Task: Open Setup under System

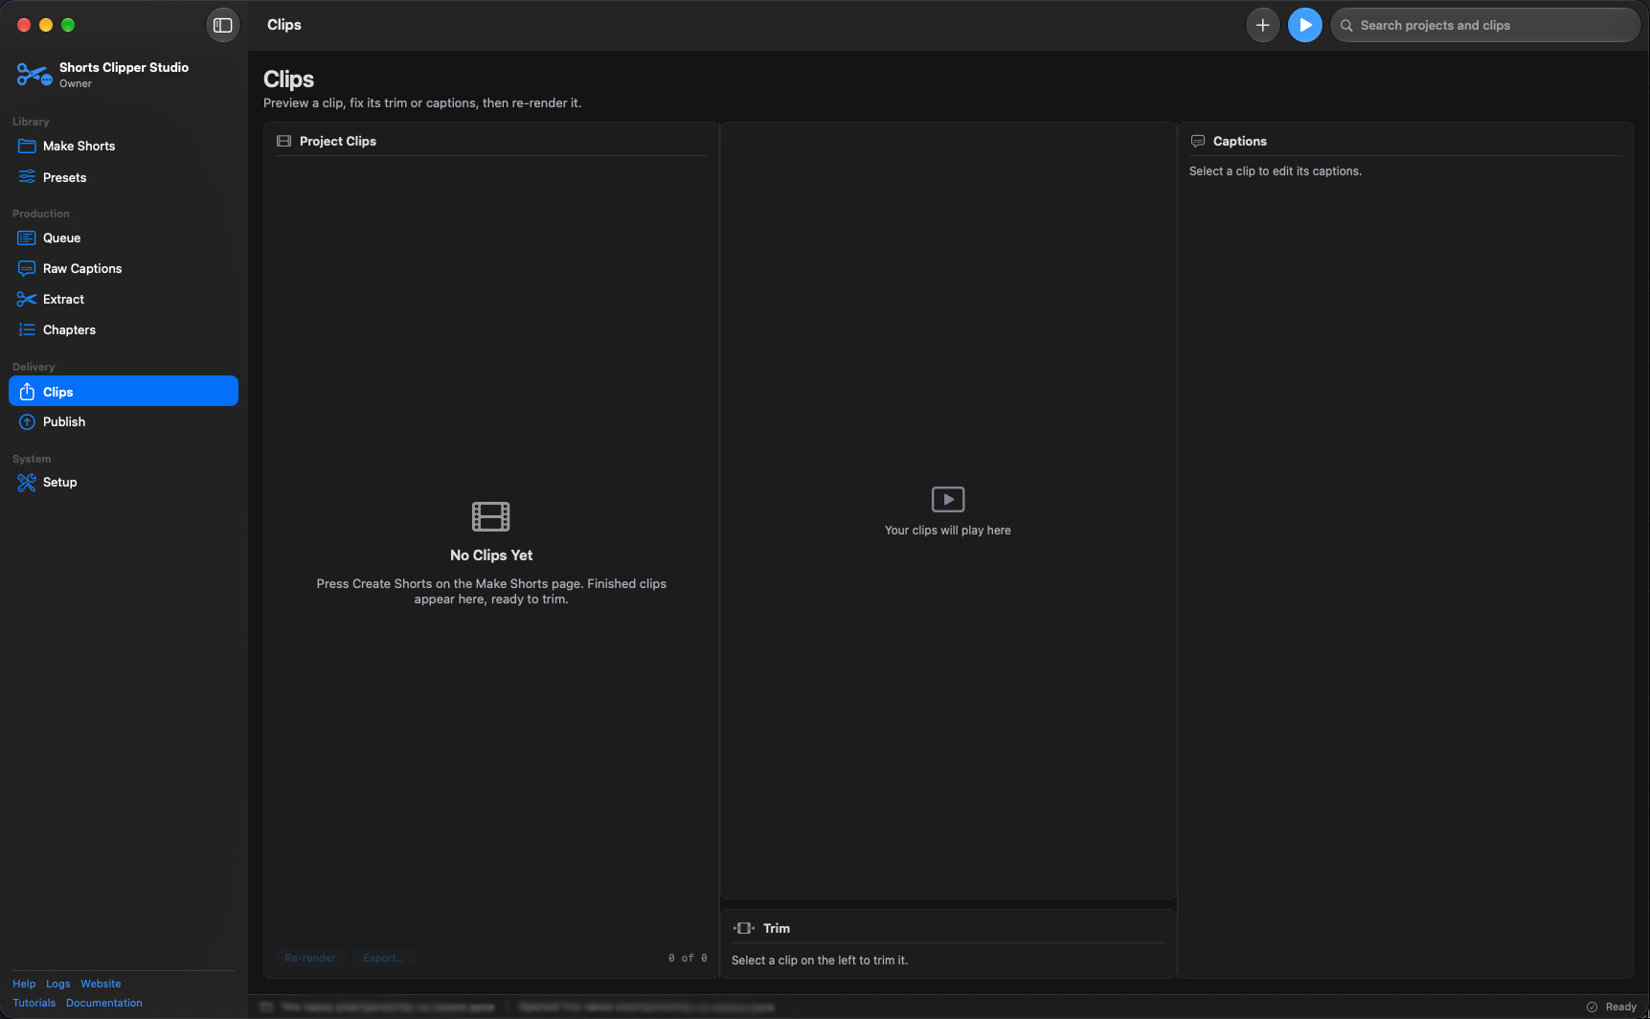Action: tap(124, 482)
